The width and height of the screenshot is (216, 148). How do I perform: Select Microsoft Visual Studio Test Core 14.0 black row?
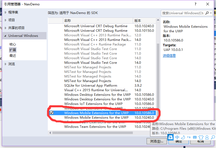pos(102,63)
